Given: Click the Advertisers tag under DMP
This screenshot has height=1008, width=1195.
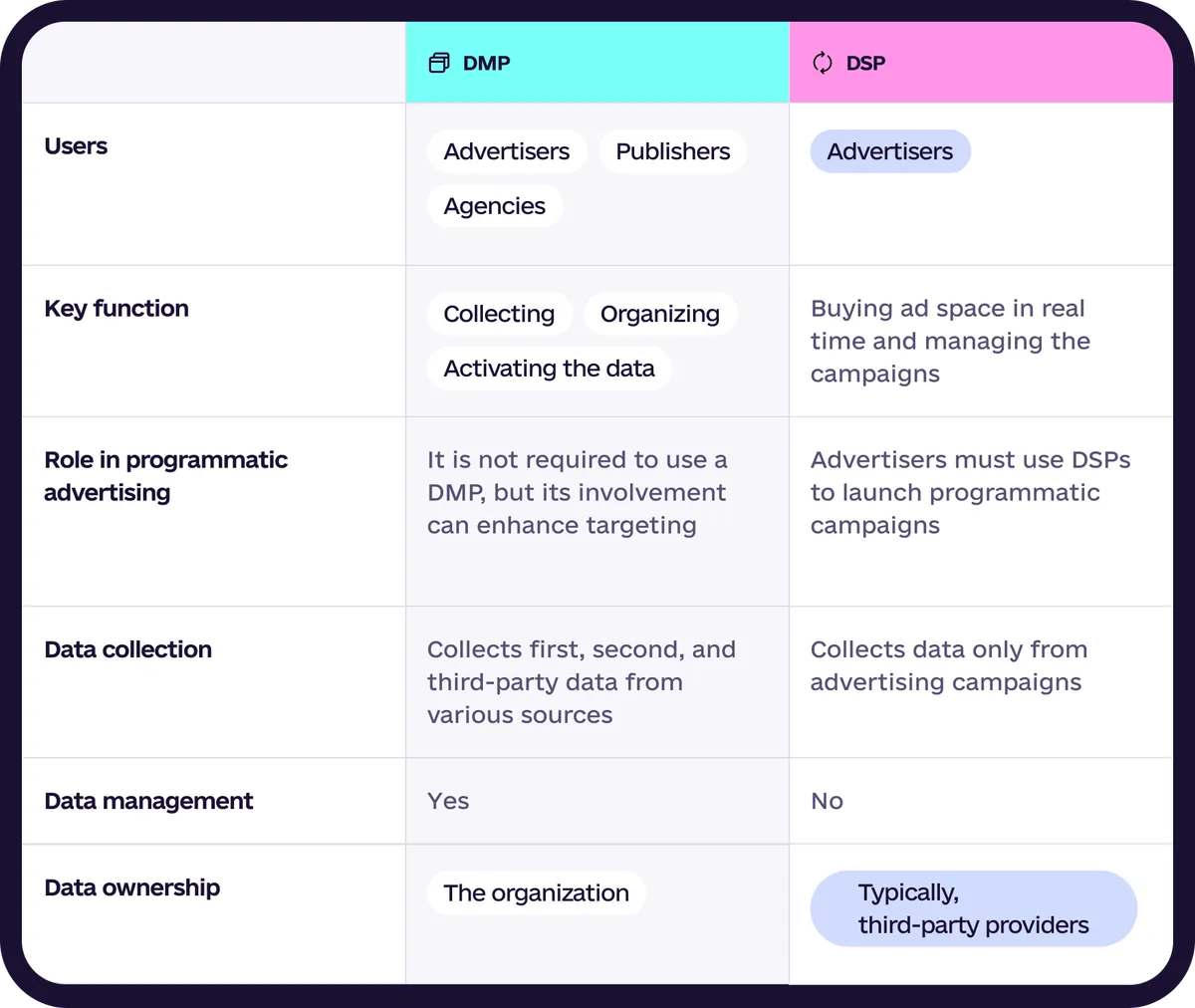Looking at the screenshot, I should pyautogui.click(x=507, y=151).
